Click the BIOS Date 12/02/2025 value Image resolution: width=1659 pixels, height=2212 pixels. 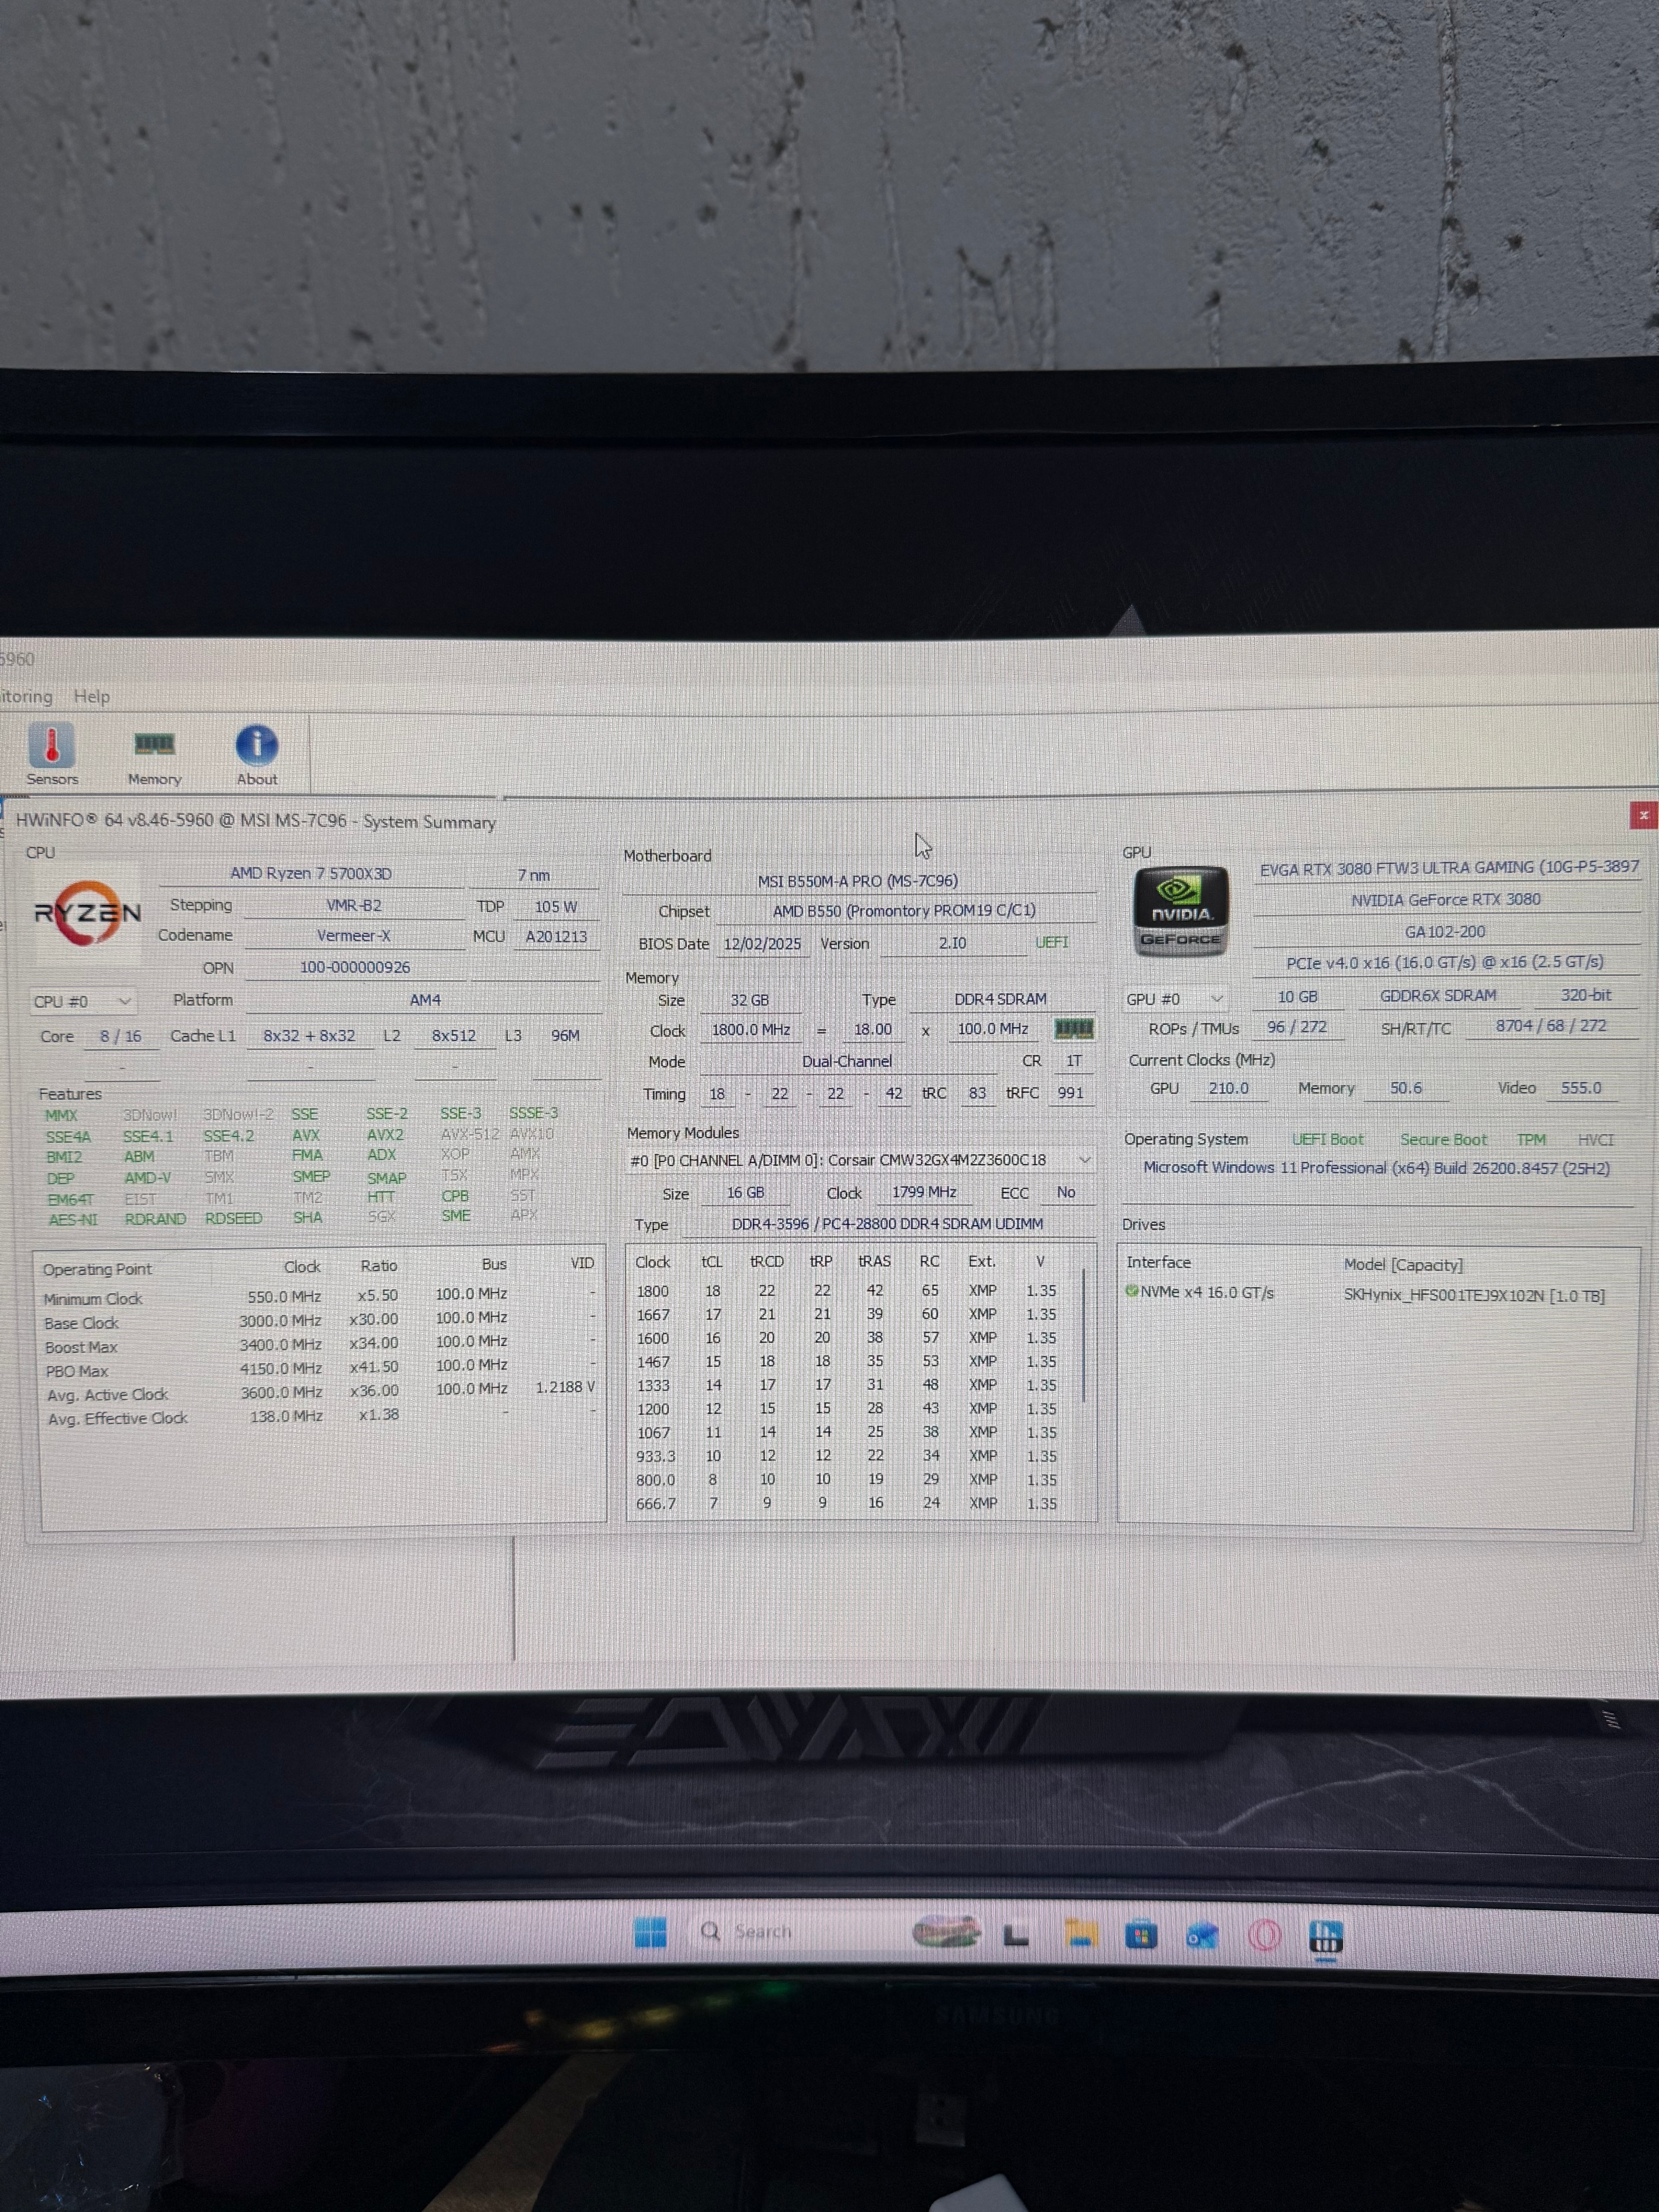(762, 943)
